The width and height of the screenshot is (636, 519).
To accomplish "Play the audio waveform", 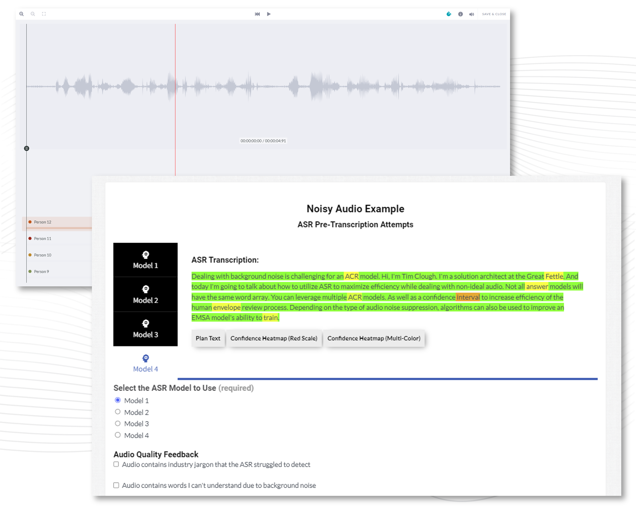I will click(269, 14).
